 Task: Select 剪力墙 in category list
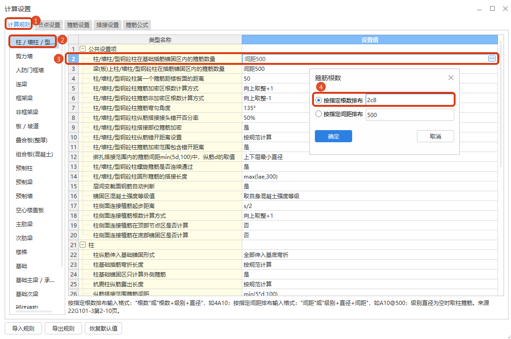point(24,56)
